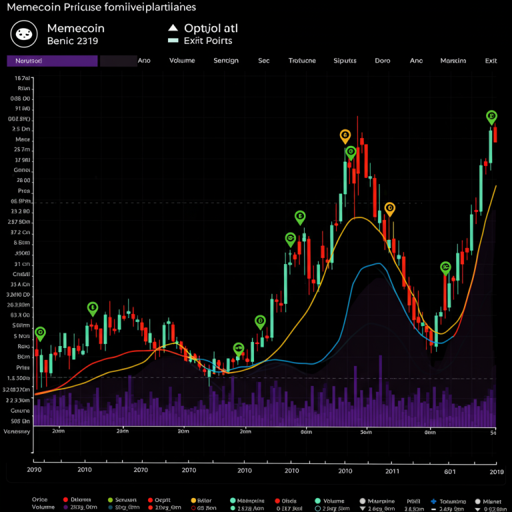Click the yellow Bdor color dot in the legend

pos(194,500)
